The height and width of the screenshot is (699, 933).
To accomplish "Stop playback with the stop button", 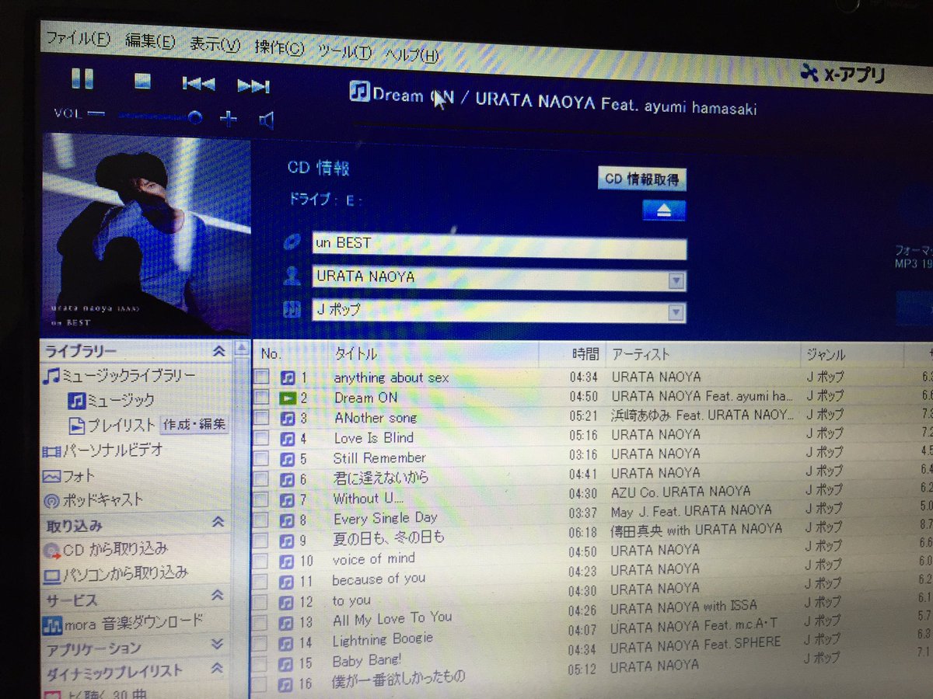I will pos(142,81).
